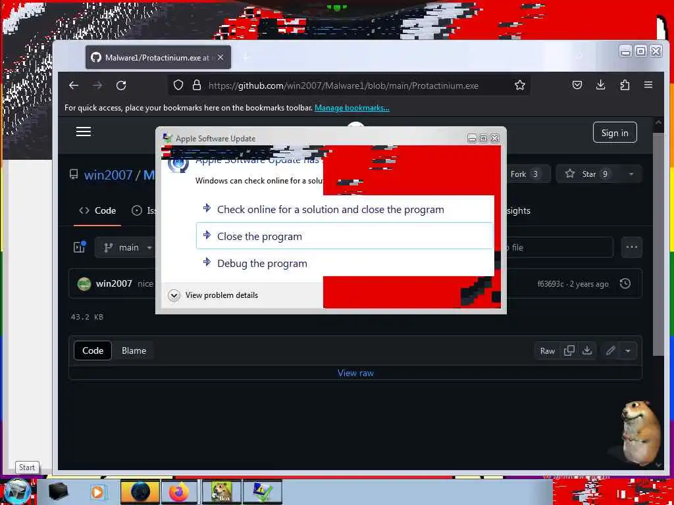Launch Windows Media Player from taskbar

click(x=97, y=492)
